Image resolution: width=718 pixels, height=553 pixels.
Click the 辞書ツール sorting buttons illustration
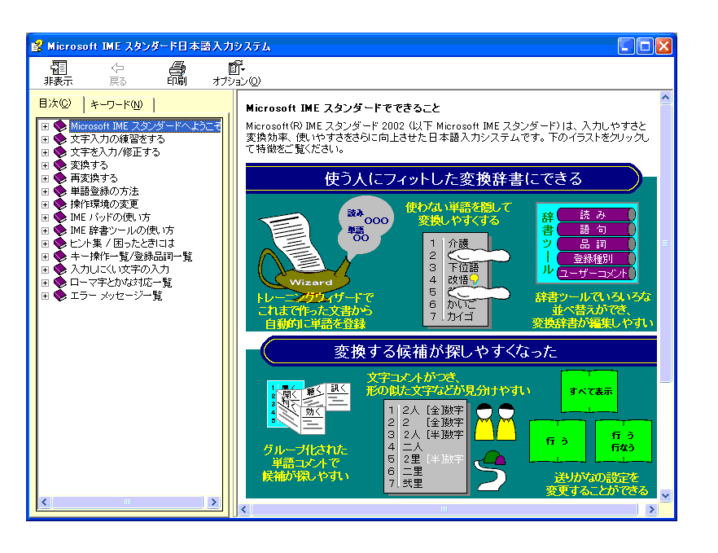click(x=588, y=244)
